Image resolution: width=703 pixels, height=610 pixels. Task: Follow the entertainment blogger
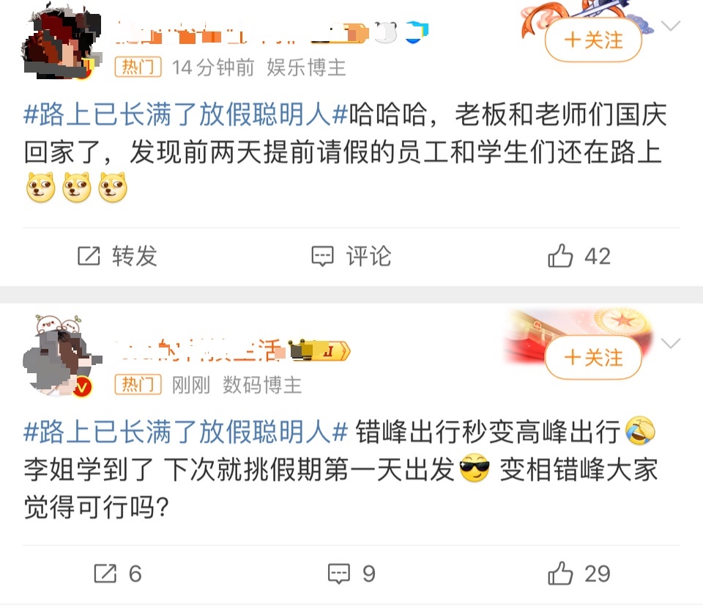coord(593,40)
